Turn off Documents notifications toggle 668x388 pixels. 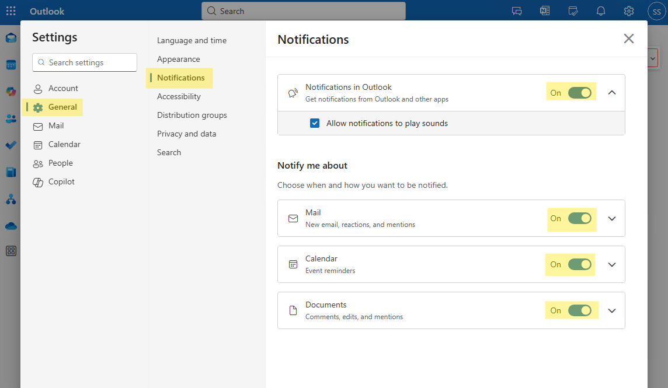579,310
